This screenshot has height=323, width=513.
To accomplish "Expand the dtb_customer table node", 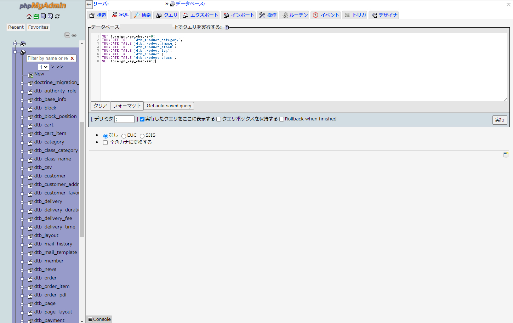I will 22,177.
